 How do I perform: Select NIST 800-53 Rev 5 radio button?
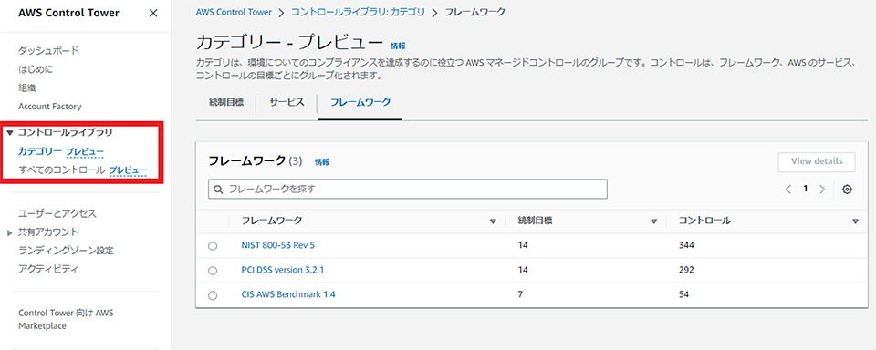[x=213, y=245]
